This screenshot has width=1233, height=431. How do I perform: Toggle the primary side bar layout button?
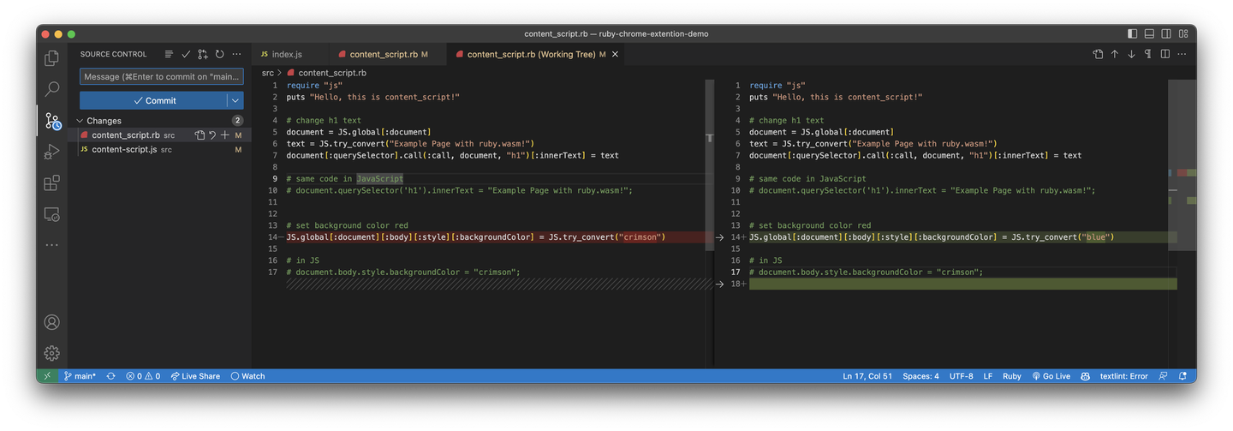click(x=1133, y=34)
